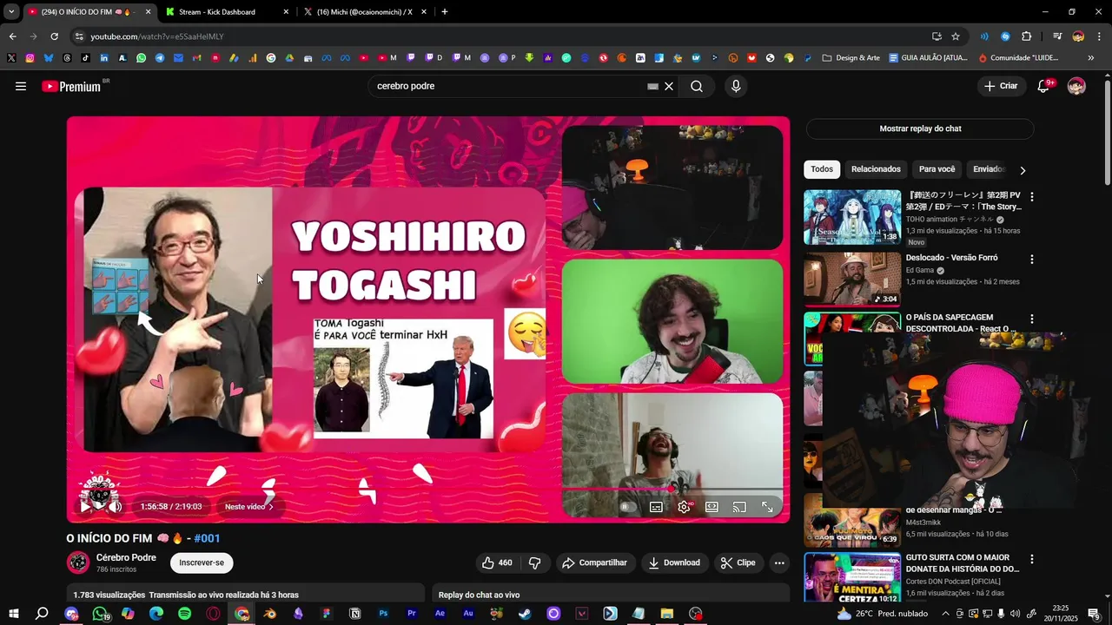Open Frieren PV video thumbnail
Screen dimensions: 1112x625
(852, 217)
